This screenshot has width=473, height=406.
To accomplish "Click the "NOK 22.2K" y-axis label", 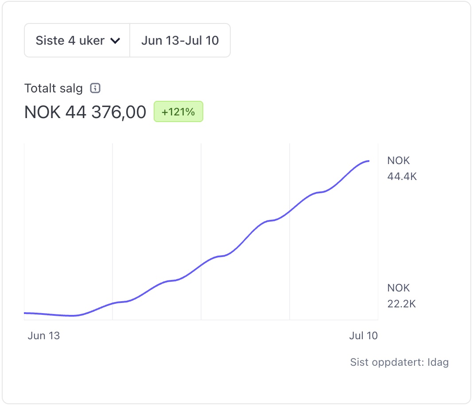I will 401,296.
